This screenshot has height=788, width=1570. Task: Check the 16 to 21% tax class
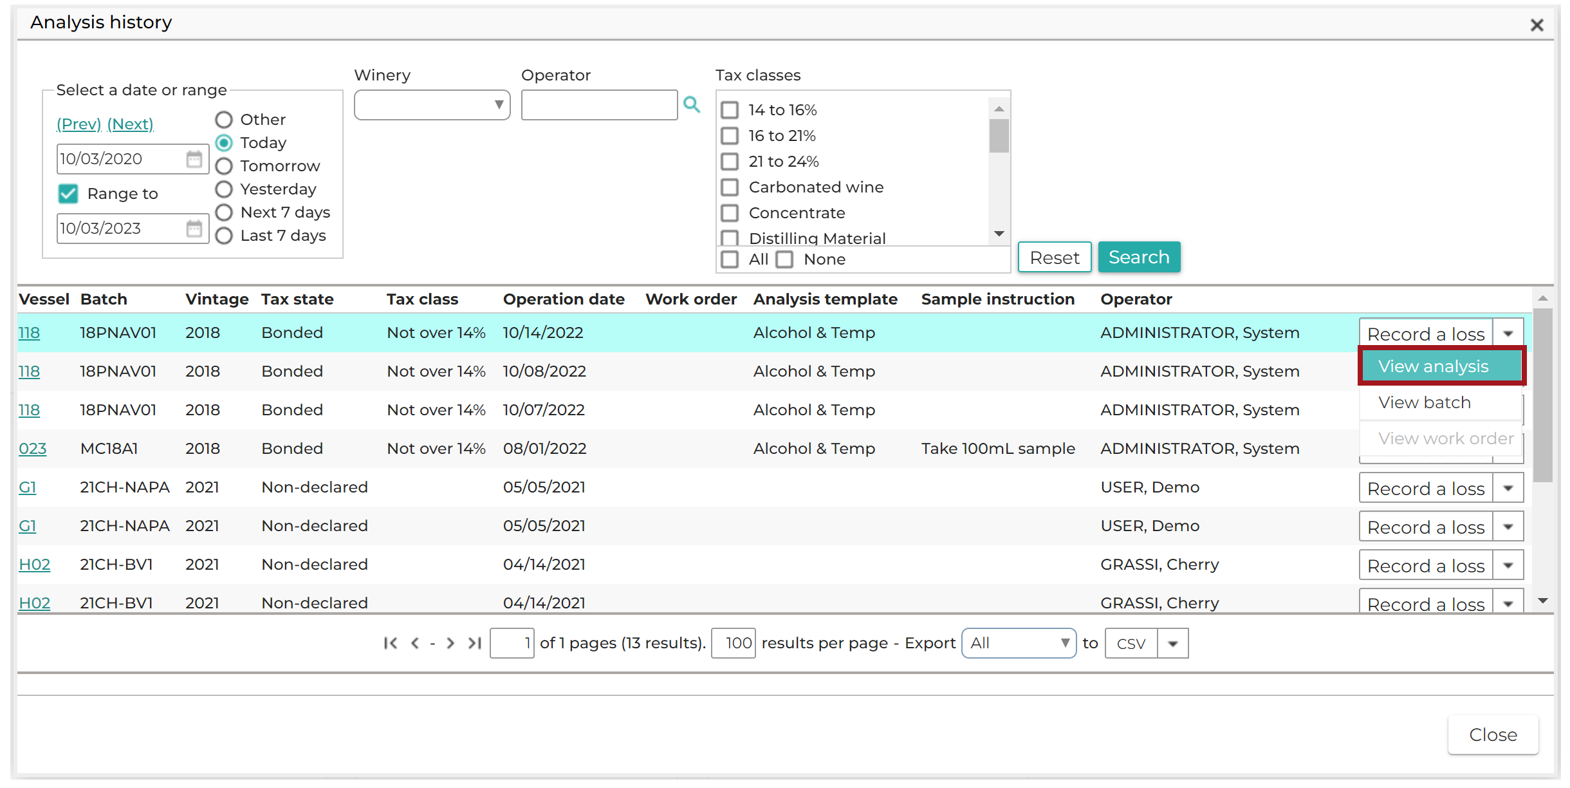(730, 136)
